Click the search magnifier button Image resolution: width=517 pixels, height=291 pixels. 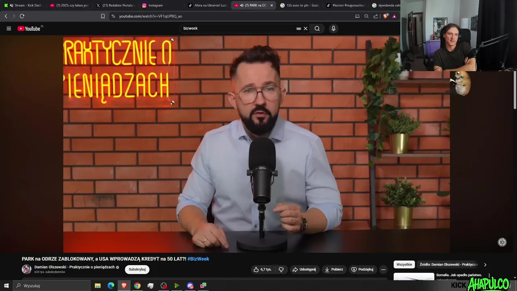[317, 28]
